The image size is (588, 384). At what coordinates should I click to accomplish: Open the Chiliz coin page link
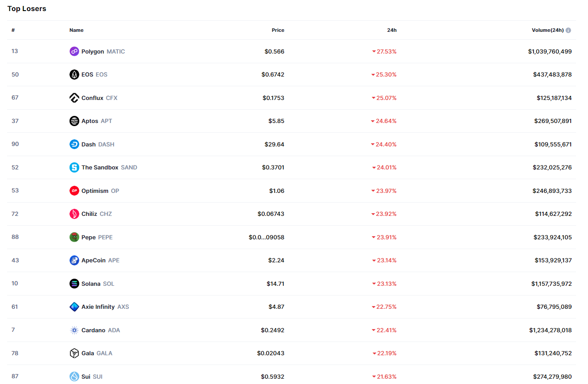pos(89,214)
